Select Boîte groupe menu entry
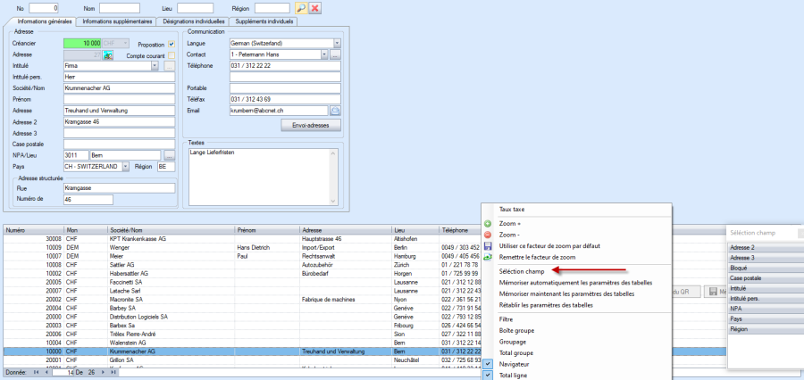 click(x=516, y=330)
